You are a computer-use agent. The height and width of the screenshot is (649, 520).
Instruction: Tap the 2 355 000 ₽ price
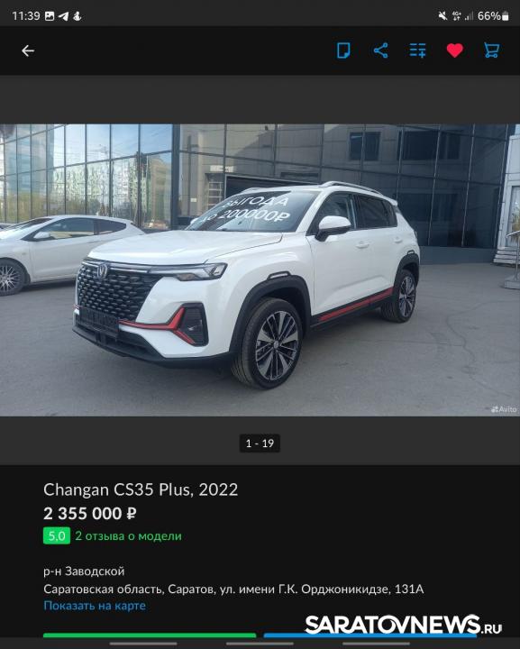90,514
